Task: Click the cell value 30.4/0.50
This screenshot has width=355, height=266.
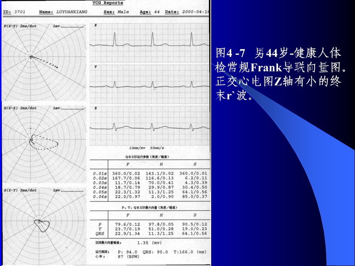Action: click(195, 187)
